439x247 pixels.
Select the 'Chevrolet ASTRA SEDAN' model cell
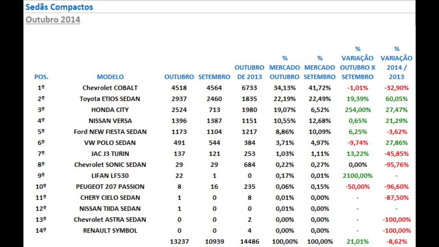tap(110, 220)
